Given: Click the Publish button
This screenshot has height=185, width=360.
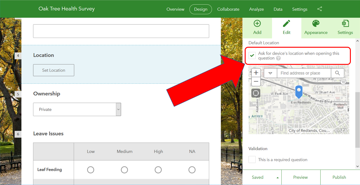Looking at the screenshot, I should pyautogui.click(x=339, y=177).
